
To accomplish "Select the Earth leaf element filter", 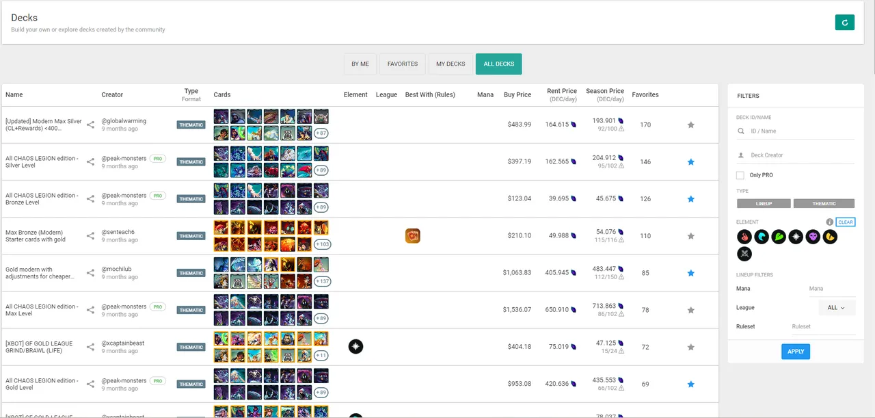I will pyautogui.click(x=779, y=237).
